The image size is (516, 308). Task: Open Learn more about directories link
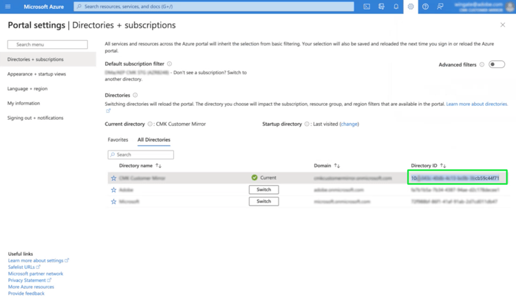(x=477, y=104)
